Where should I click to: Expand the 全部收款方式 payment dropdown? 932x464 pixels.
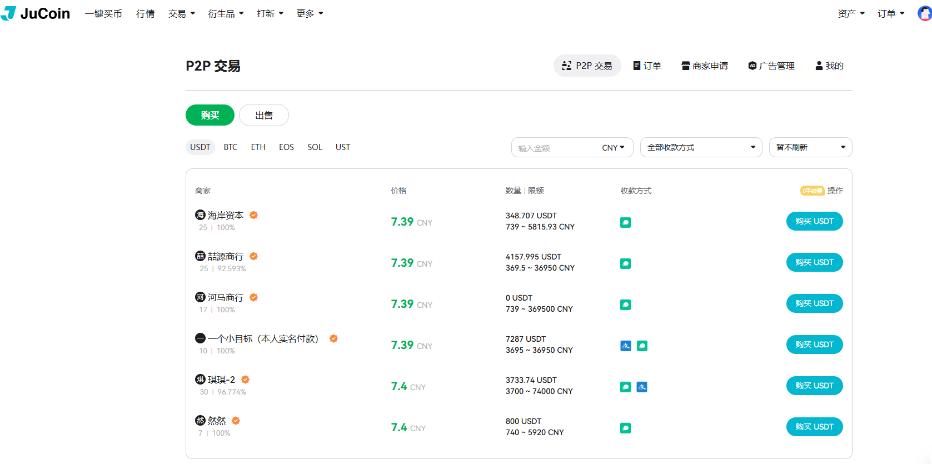pyautogui.click(x=701, y=147)
